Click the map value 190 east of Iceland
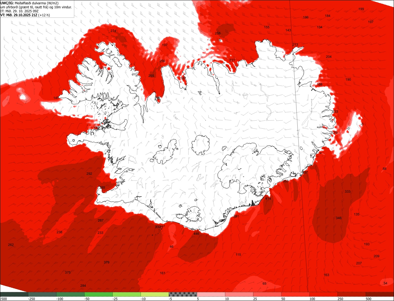 point(348,79)
